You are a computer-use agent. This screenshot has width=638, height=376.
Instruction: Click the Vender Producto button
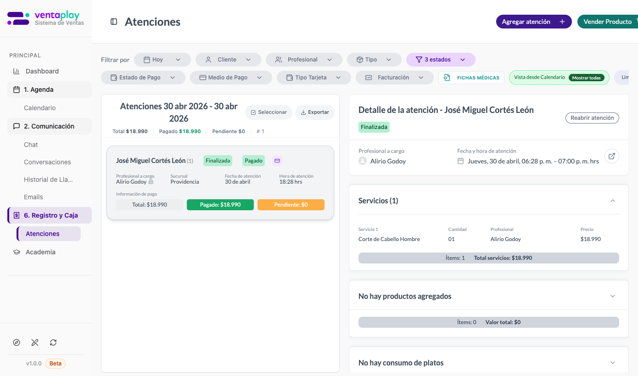(608, 22)
